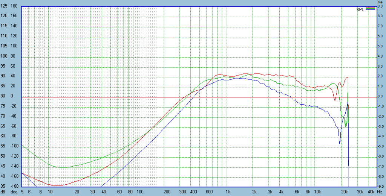
Task: Click the 55 dB axis label
Action: (3, 146)
